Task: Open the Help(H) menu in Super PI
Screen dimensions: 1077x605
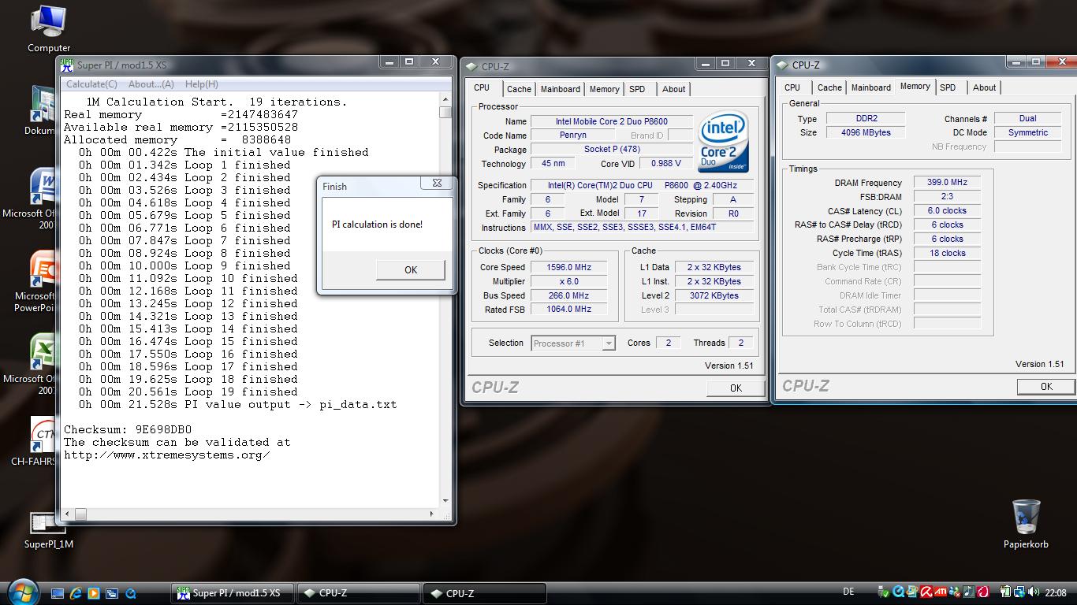Action: (202, 84)
